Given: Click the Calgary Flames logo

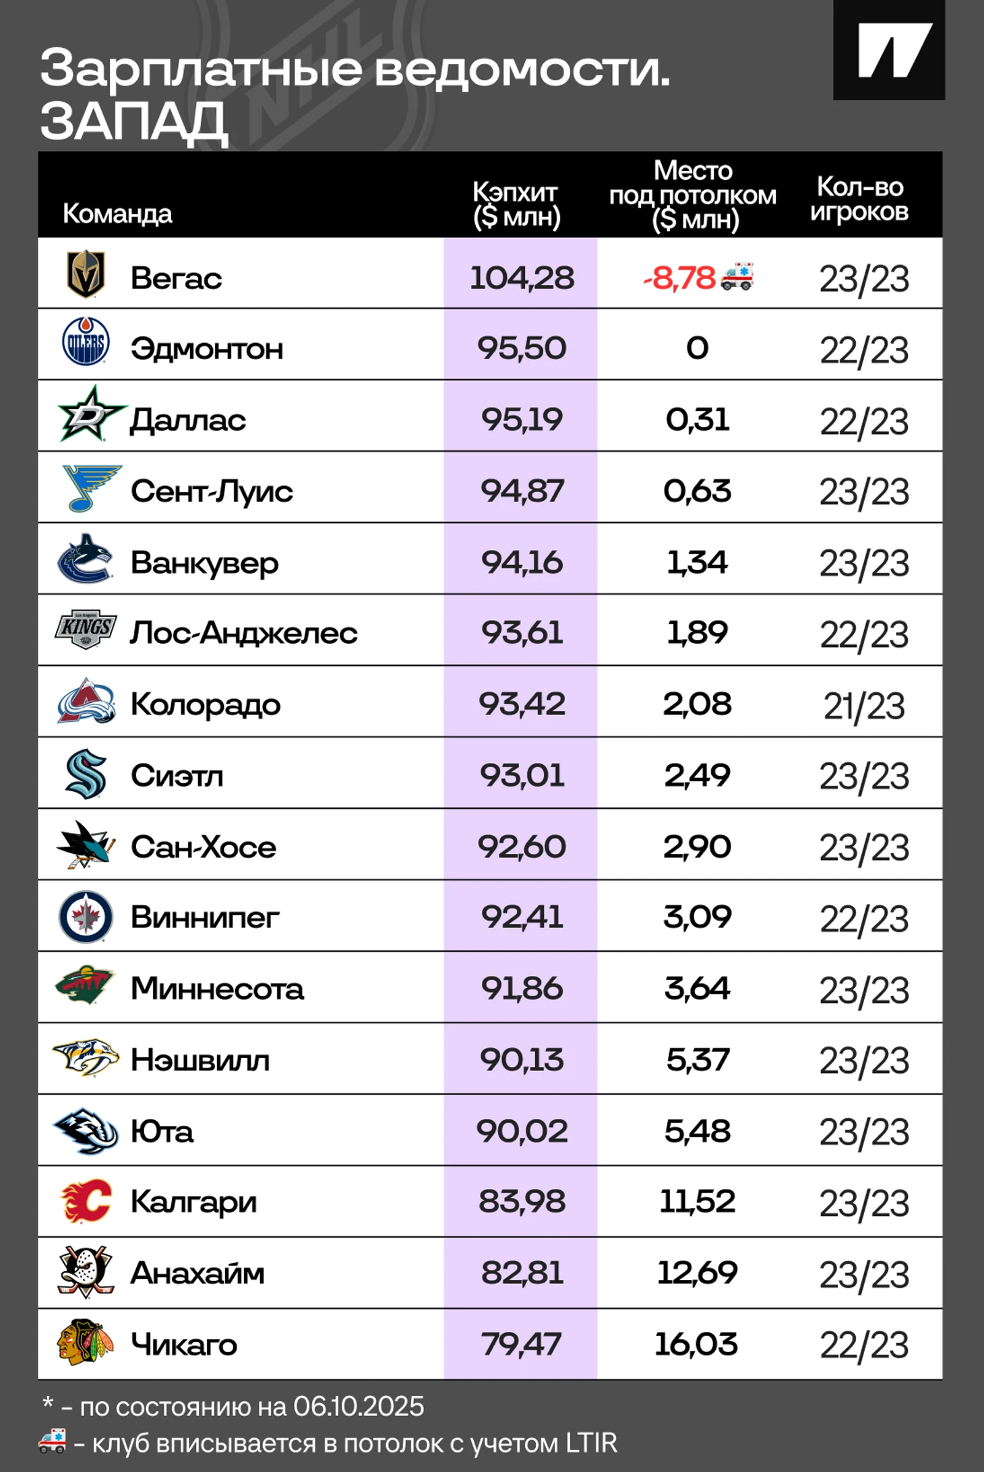Looking at the screenshot, I should (86, 1201).
